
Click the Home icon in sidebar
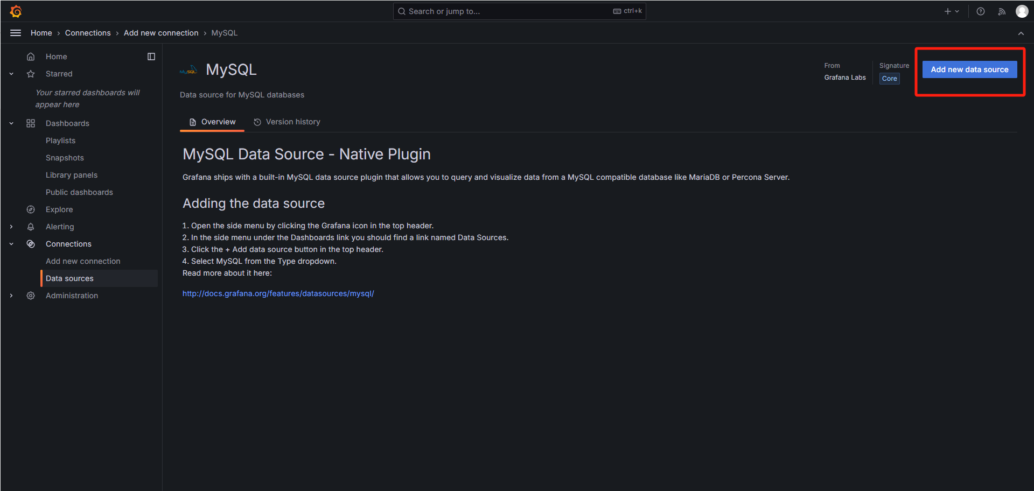click(31, 57)
